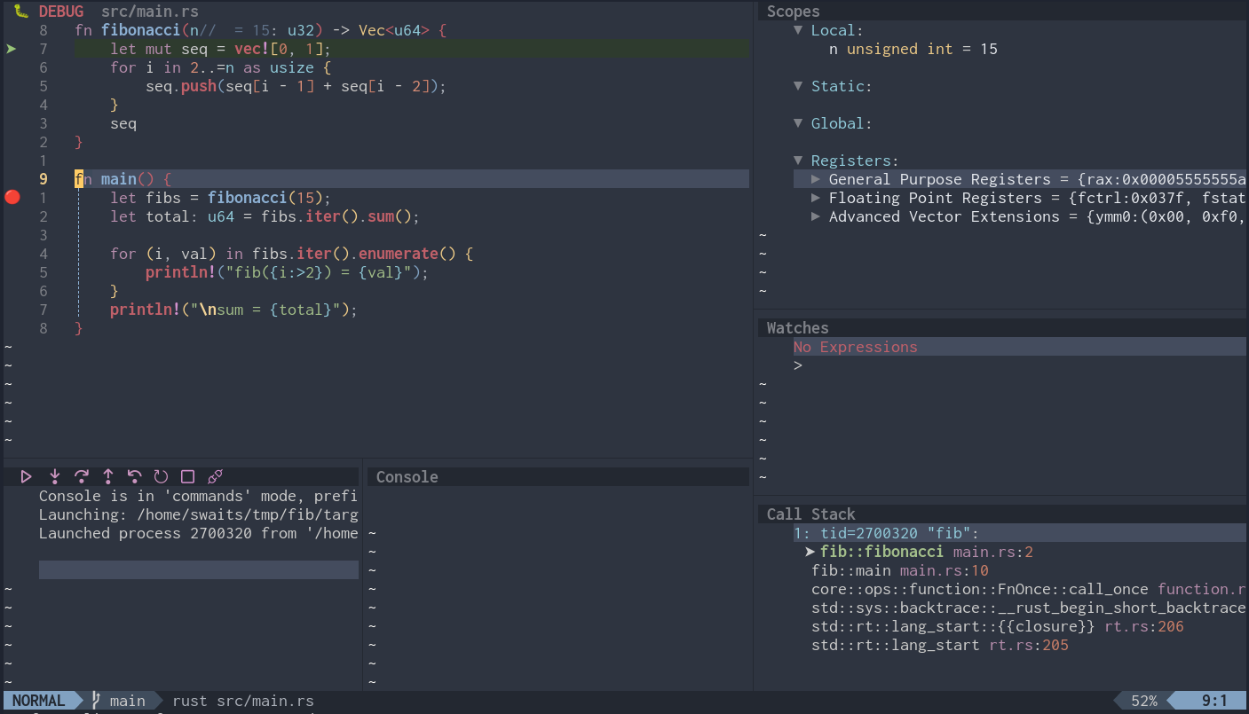The width and height of the screenshot is (1249, 714).
Task: Click the 'Launched process 2700320' line
Action: (x=199, y=533)
